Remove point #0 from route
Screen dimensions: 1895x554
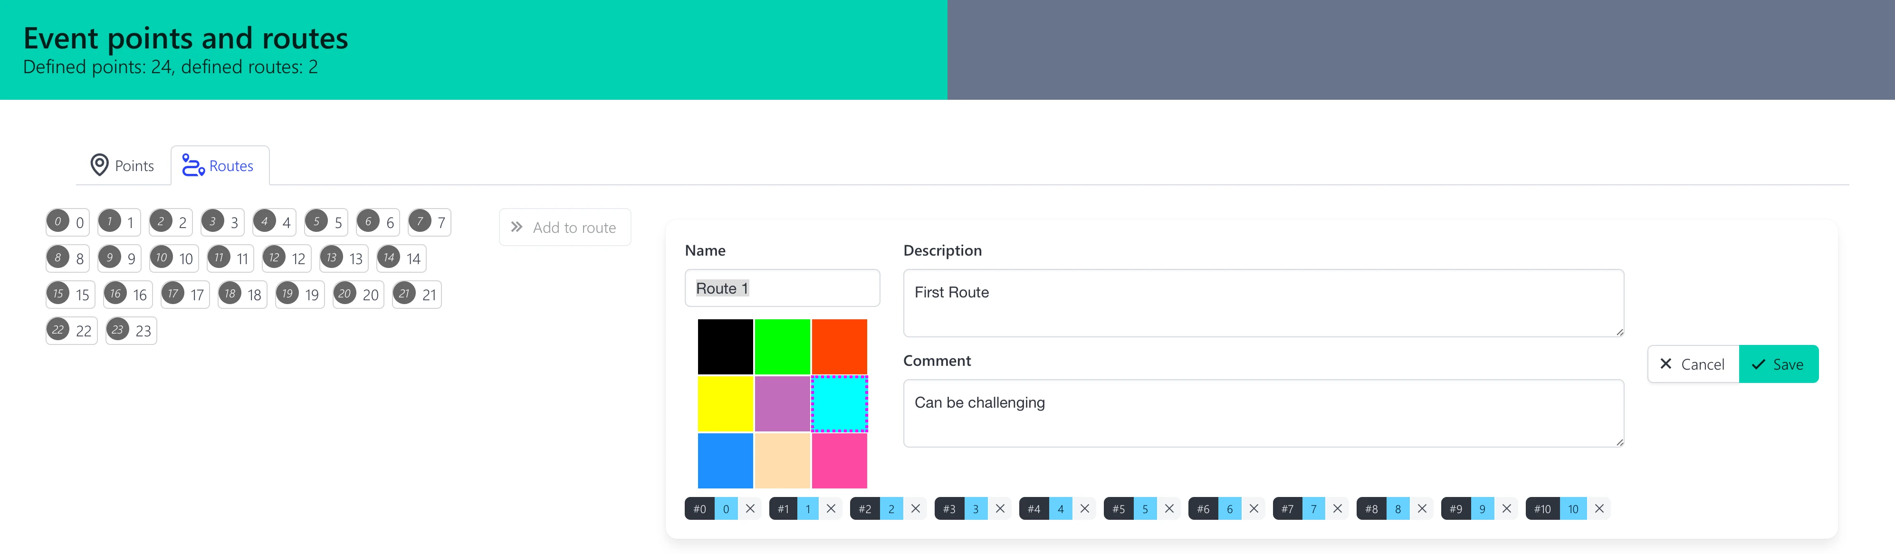coord(750,508)
